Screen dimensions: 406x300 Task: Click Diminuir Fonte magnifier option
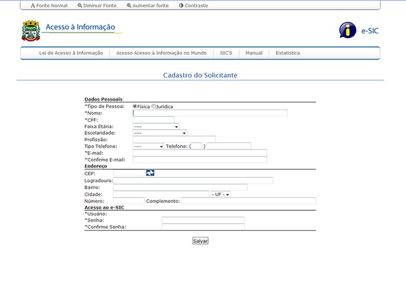click(97, 6)
